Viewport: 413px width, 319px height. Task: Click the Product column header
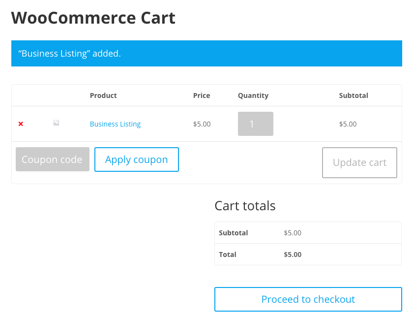tap(103, 96)
